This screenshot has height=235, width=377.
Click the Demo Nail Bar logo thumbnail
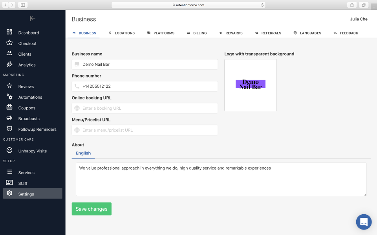[x=251, y=85]
